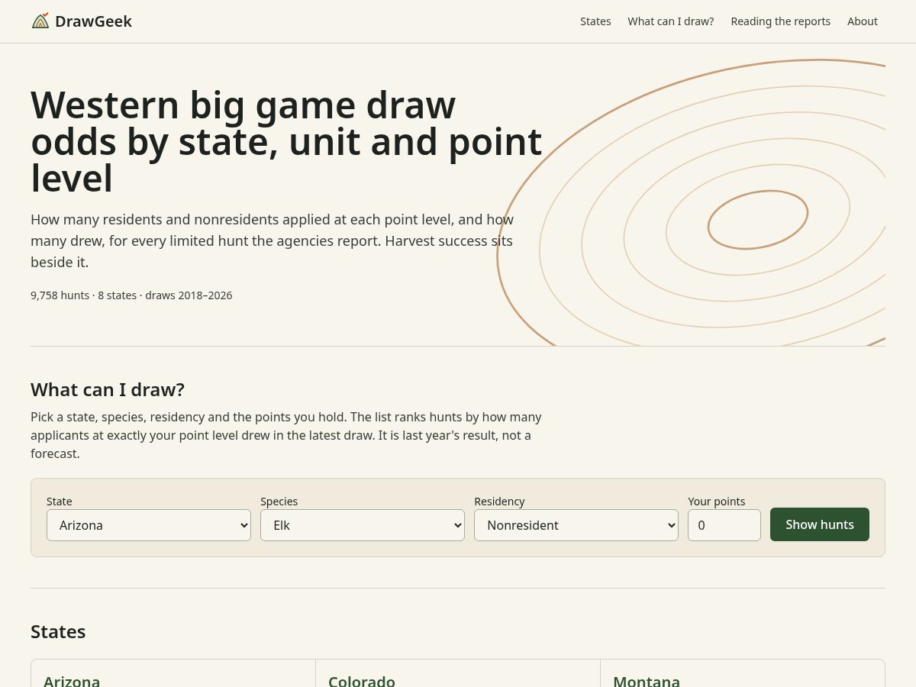Viewport: 916px width, 687px height.
Task: Focus the Your points number field
Action: point(724,525)
